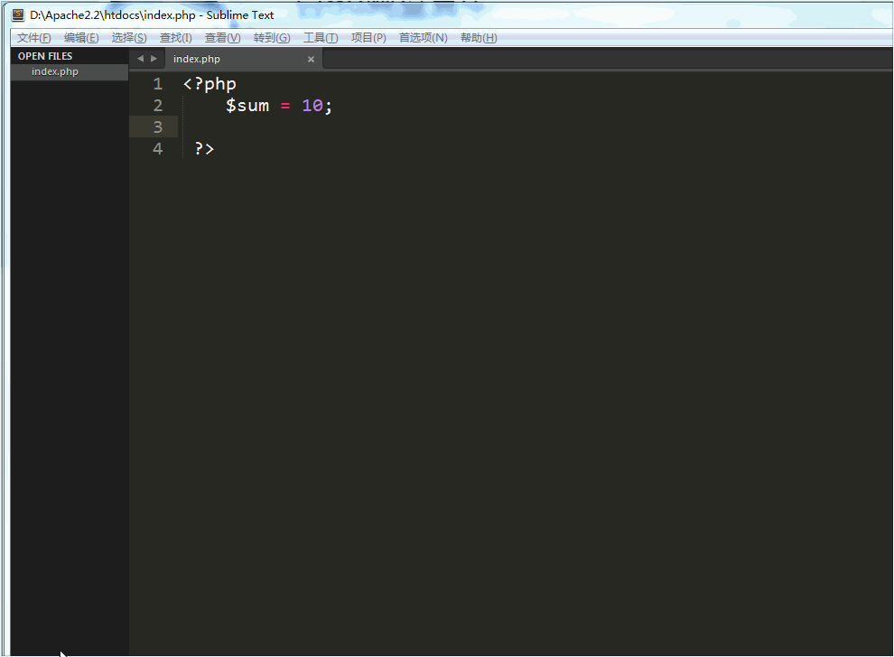Click line number 3 in the gutter
This screenshot has width=894, height=657.
158,127
